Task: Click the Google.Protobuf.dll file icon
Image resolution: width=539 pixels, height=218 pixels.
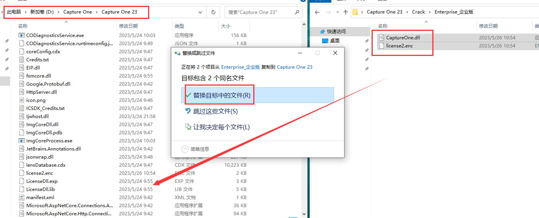Action: [22, 84]
